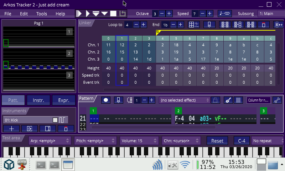Click the Linker delete position trash icon
Image resolution: width=285 pixels, height=171 pixels.
coord(263,25)
